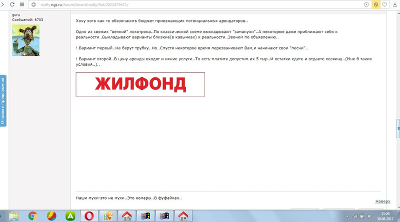This screenshot has height=222, width=400.
Task: Open the multicolored ball taskbar app
Action: tap(51, 216)
